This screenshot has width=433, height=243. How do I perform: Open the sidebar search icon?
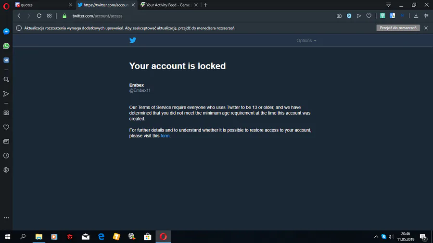point(6,80)
